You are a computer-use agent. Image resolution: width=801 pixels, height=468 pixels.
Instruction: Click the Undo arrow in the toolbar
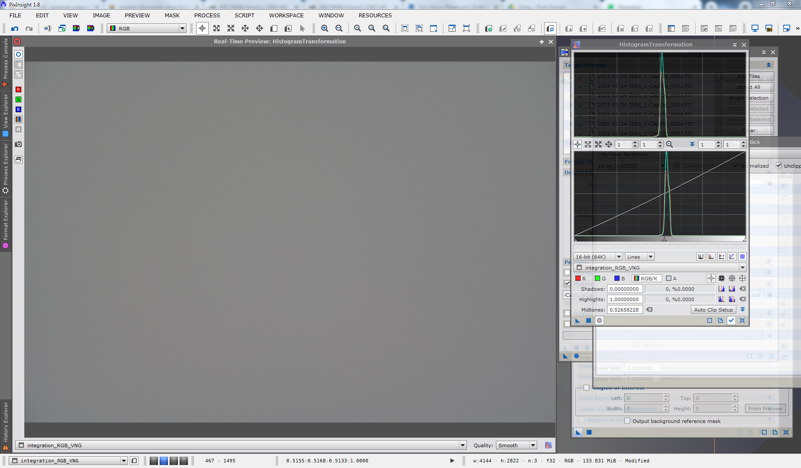(15, 29)
